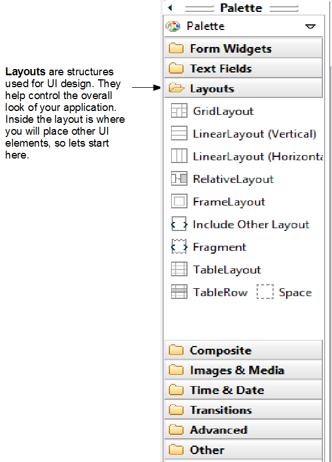Expand the Text Fields category

(x=243, y=68)
